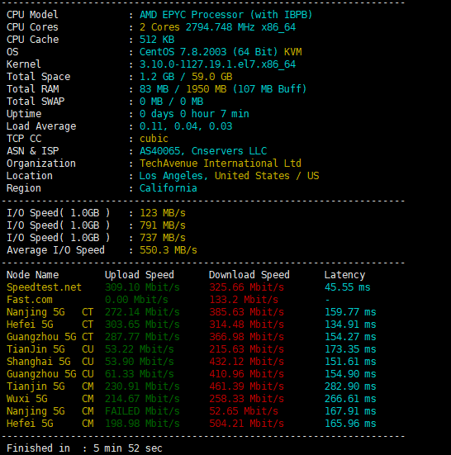The height and width of the screenshot is (455, 451).
Task: Select the CentOS 7.8.2003 OS value
Action: click(x=183, y=52)
